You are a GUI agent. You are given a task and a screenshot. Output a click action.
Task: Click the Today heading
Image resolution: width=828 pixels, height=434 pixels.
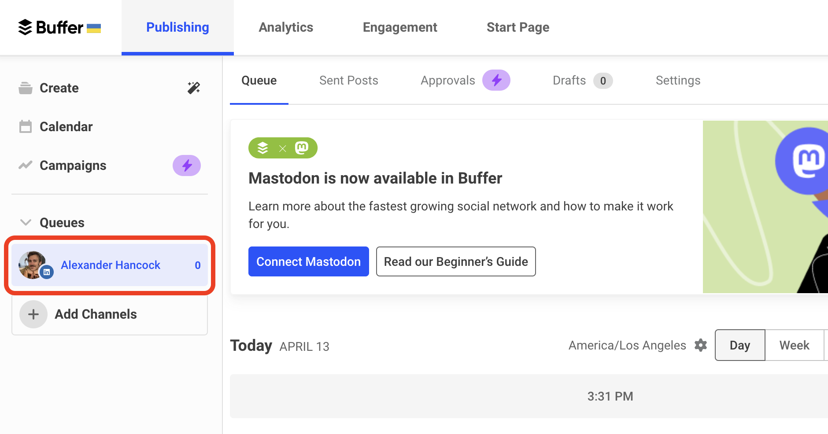click(251, 346)
